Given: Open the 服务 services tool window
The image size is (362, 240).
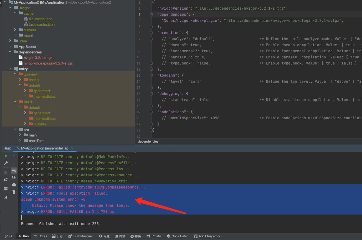Looking at the screenshot, I should click(136, 236).
